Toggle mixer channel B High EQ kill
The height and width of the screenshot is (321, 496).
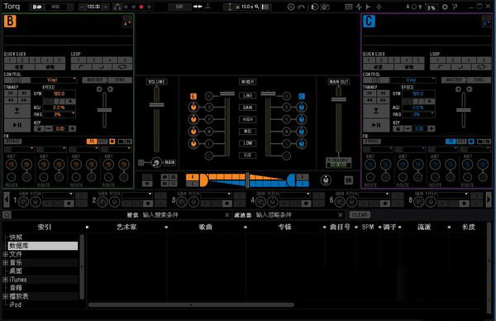tap(209, 119)
